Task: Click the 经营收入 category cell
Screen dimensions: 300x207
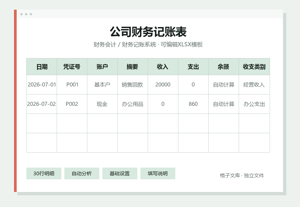Action: (x=254, y=85)
